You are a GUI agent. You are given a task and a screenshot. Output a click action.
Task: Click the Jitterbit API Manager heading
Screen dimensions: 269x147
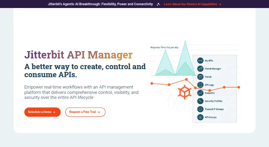click(x=78, y=55)
